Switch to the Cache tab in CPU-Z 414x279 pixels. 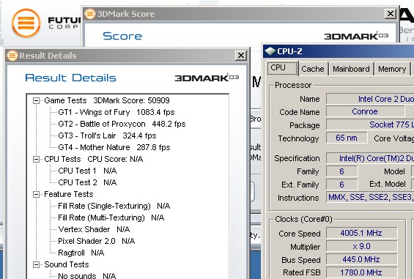pos(313,69)
